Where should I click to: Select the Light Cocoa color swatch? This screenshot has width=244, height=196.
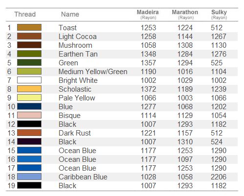29,36
